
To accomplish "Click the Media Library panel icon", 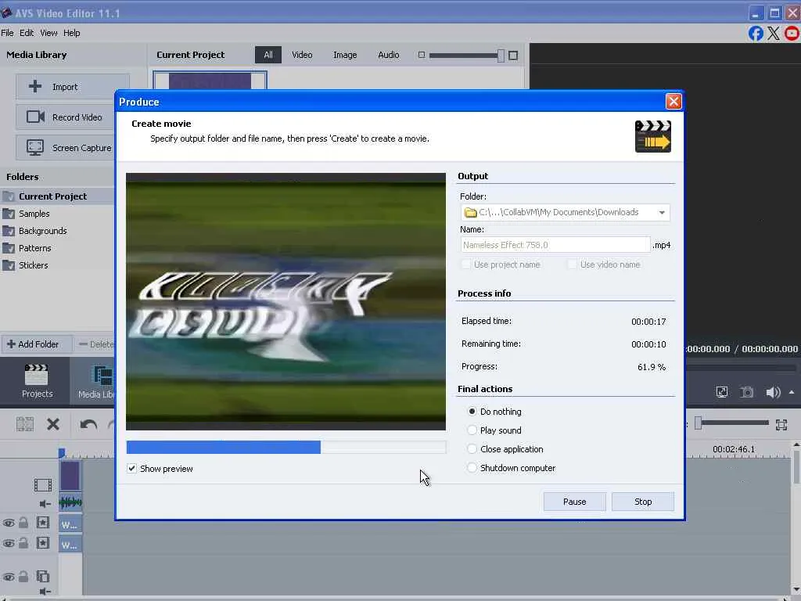I will (102, 376).
